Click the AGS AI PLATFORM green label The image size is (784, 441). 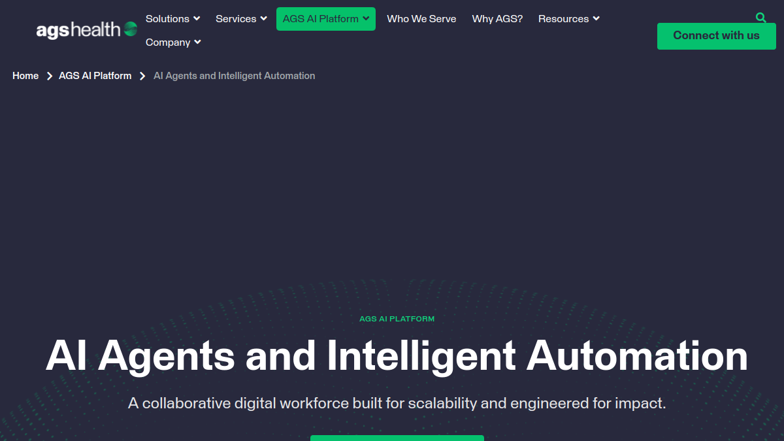(x=397, y=319)
